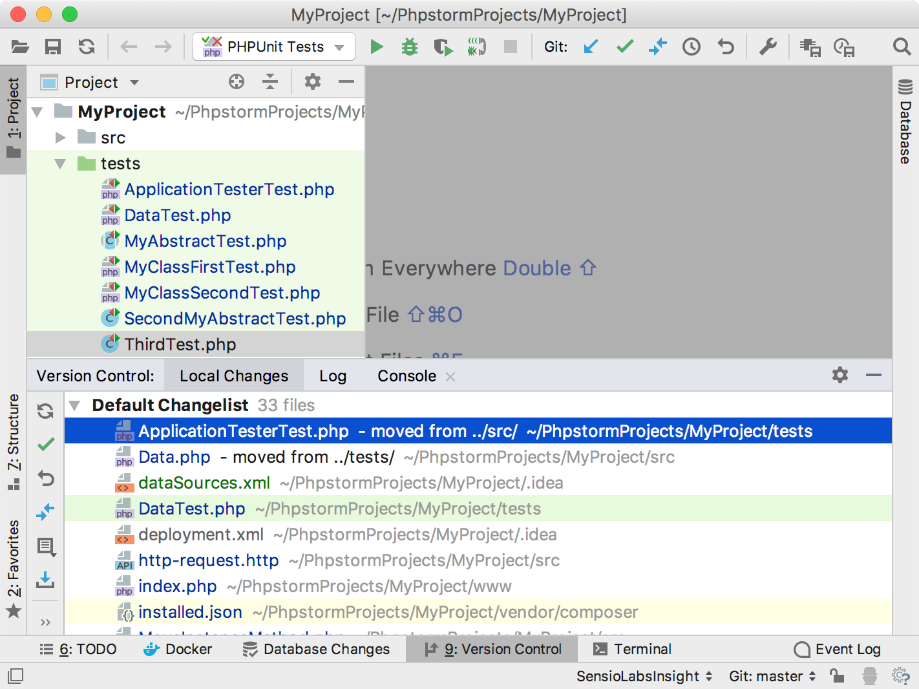Update project from Git
The width and height of the screenshot is (919, 689).
[591, 47]
